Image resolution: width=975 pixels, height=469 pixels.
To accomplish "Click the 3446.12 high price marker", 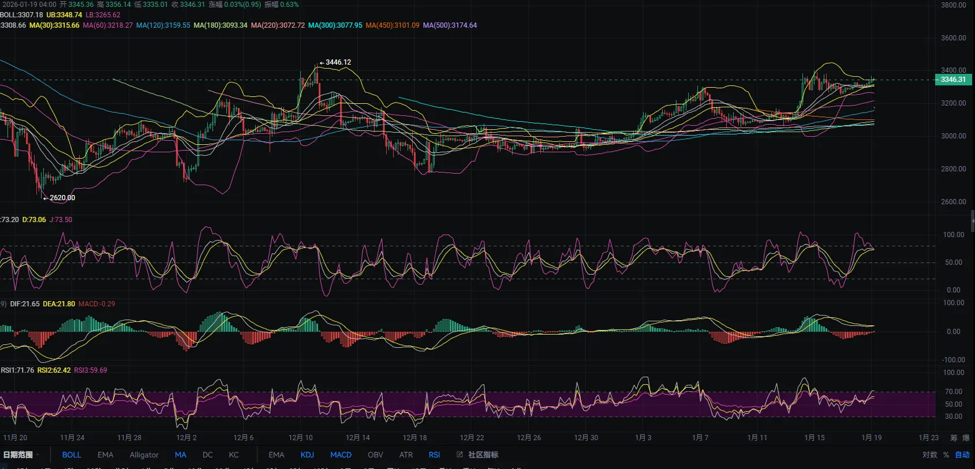I will (338, 62).
